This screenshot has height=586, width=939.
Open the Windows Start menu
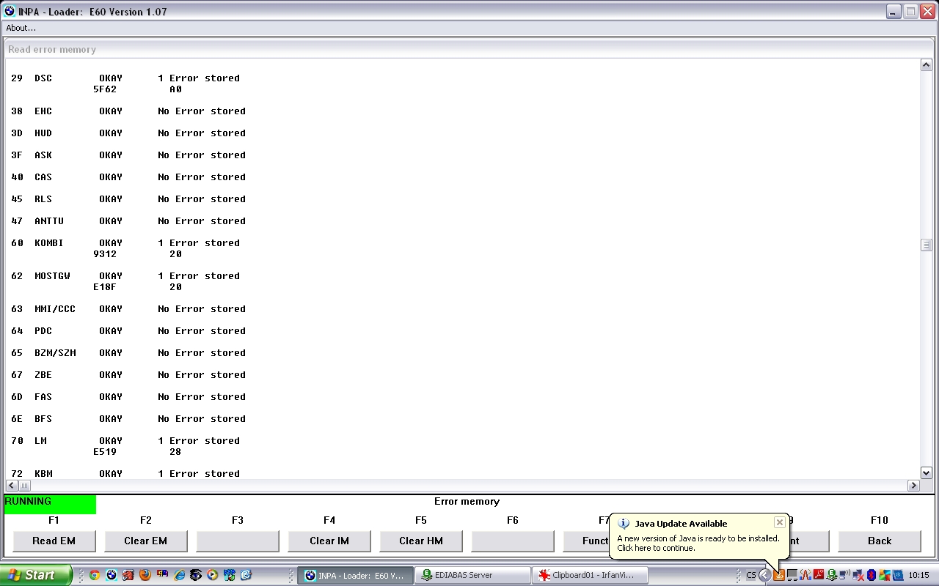(x=35, y=575)
